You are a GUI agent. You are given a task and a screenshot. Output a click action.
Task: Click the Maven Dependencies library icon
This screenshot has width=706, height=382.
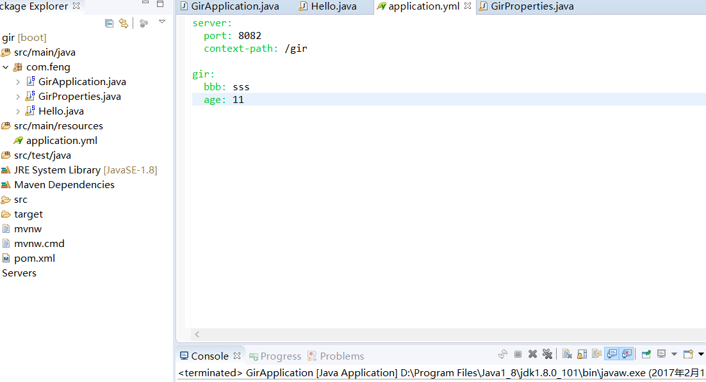click(x=5, y=185)
